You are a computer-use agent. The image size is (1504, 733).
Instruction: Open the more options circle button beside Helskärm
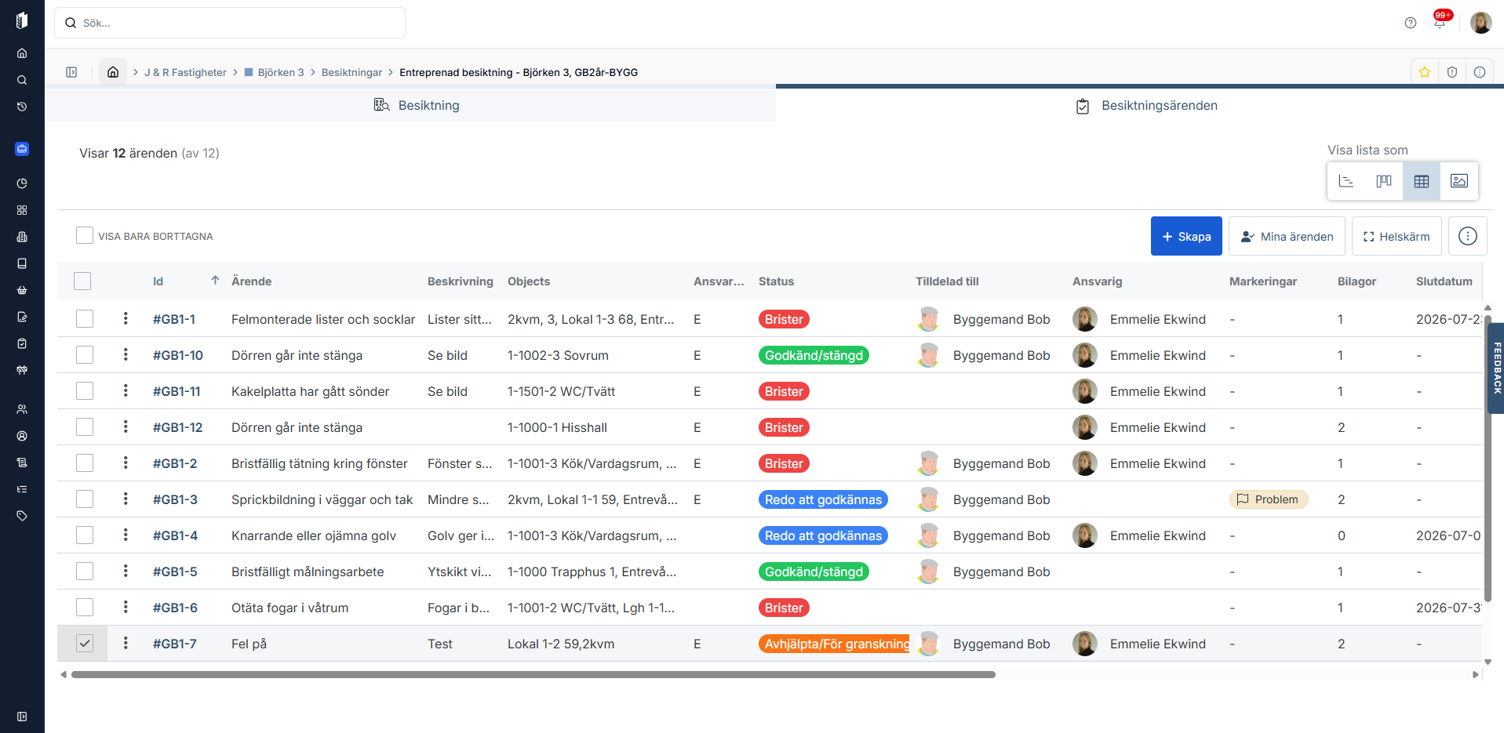coord(1468,236)
